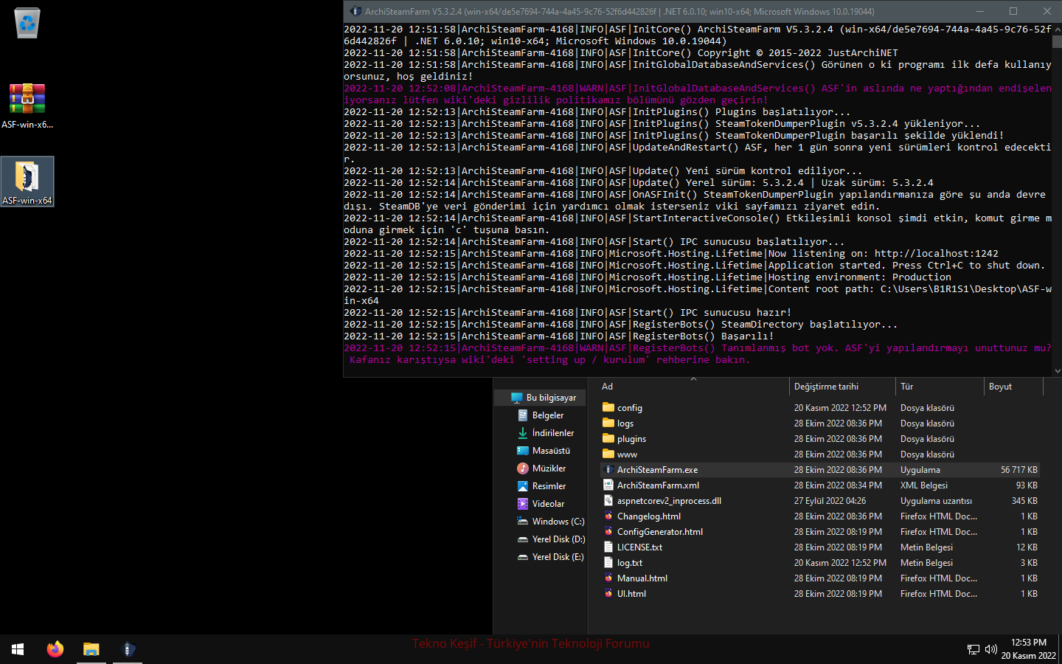Select the ASF-win-x64 folder on the desktop

[x=27, y=181]
